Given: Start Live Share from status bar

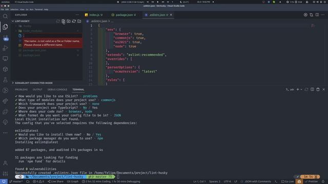Looking at the screenshot, I should click(x=56, y=181).
